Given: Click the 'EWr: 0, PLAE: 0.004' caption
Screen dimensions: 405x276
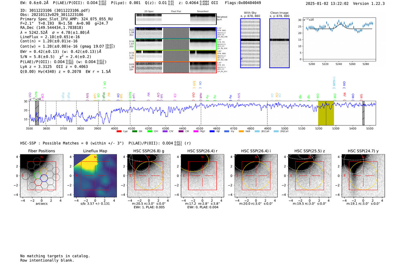Looking at the screenshot, I should [x=203, y=207].
